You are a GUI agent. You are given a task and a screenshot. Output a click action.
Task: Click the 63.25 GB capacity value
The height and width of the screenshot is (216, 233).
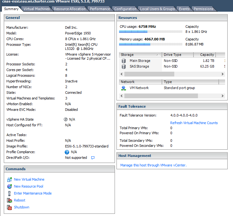coord(207,66)
